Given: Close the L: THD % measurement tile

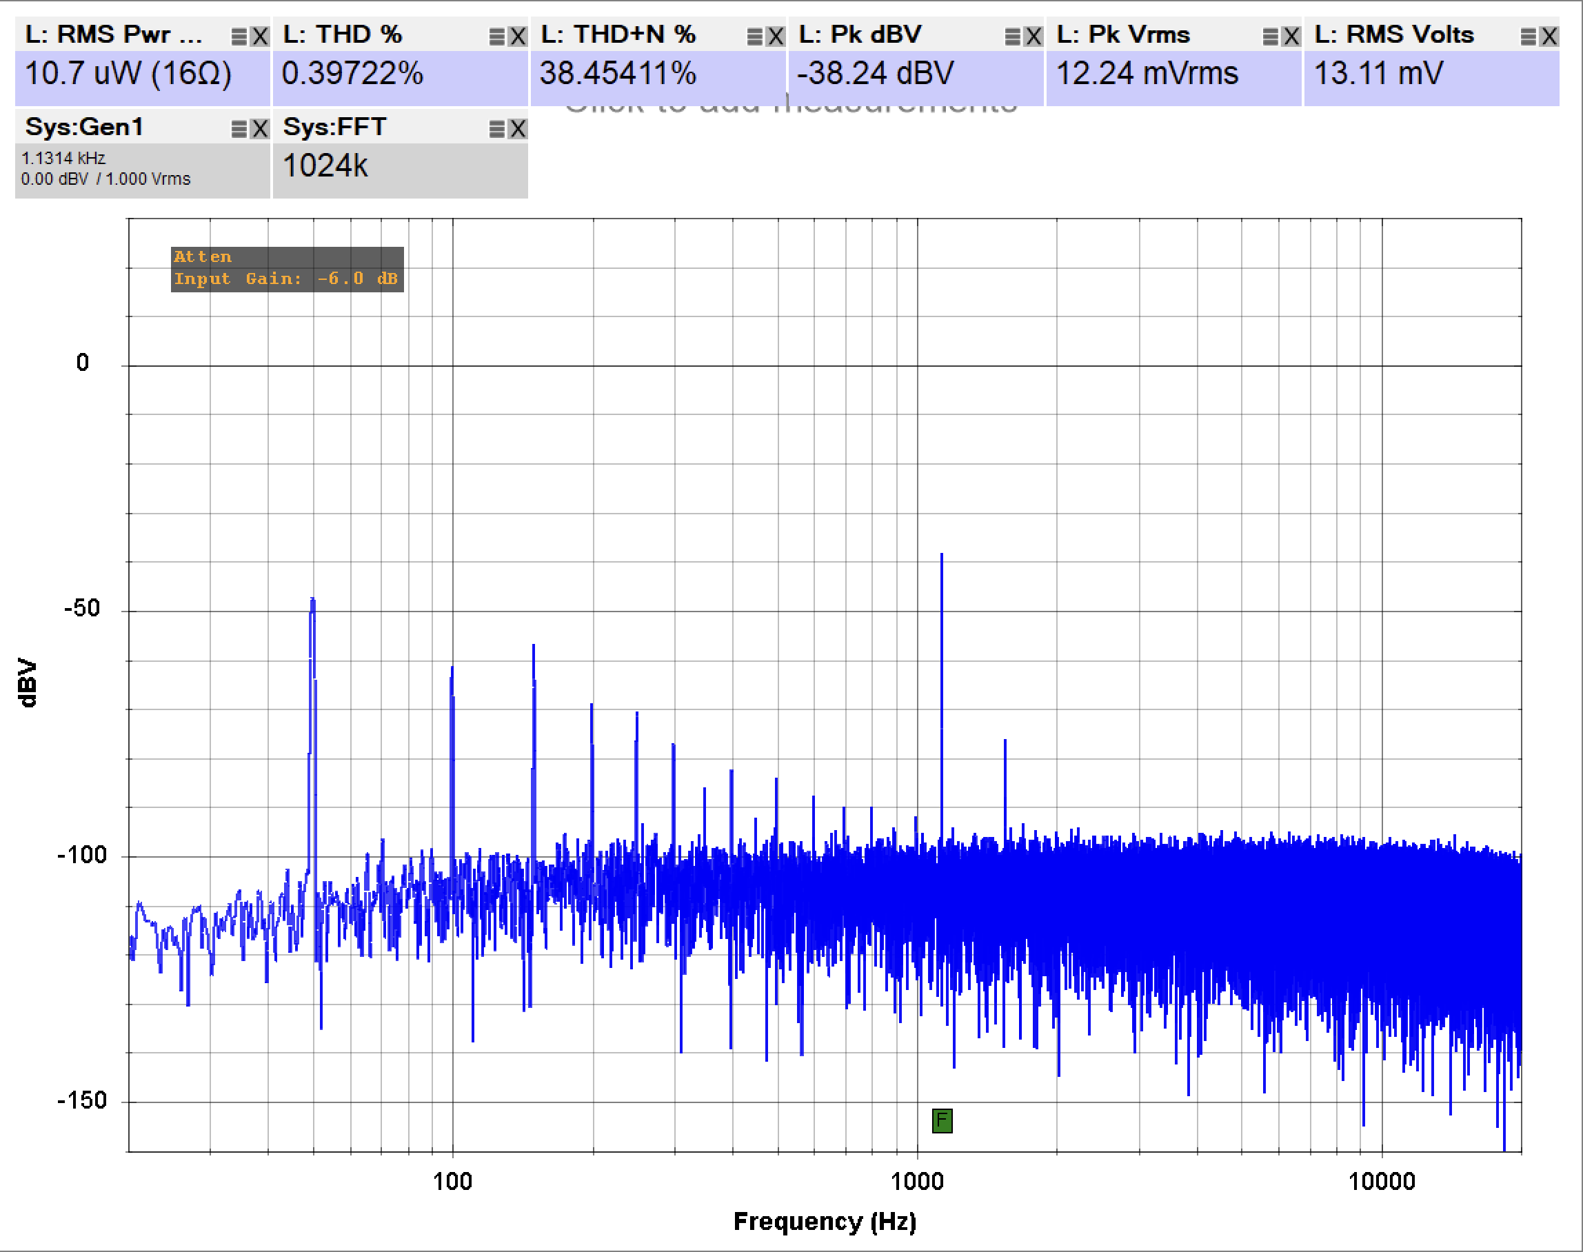Looking at the screenshot, I should [x=518, y=36].
